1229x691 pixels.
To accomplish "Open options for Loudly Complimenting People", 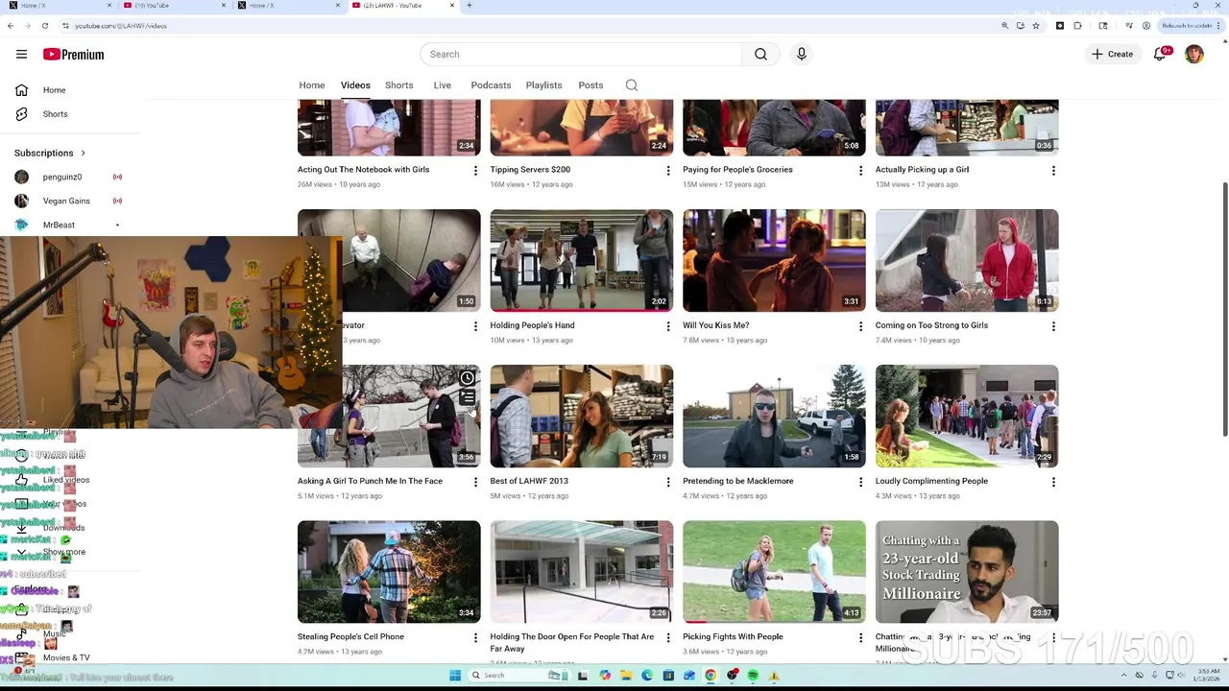I will 1053,482.
